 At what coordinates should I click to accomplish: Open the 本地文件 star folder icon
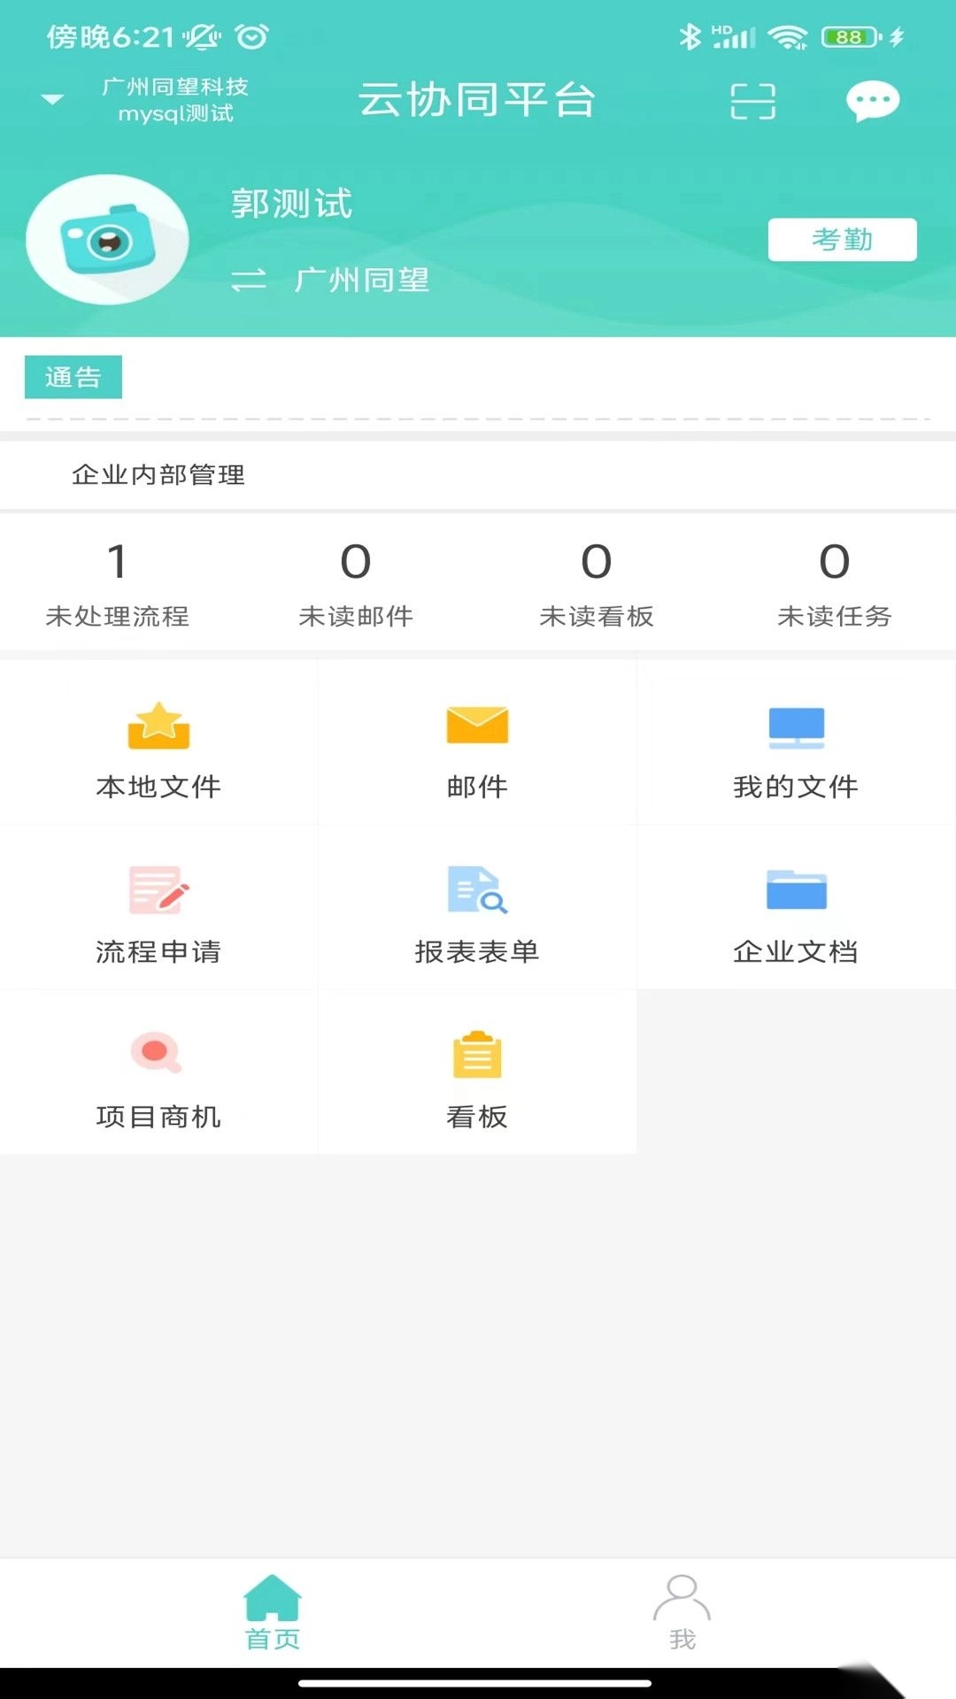tap(158, 726)
